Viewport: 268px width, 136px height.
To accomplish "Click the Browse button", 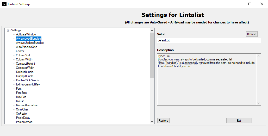I will (252, 34).
